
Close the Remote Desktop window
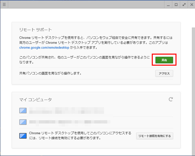[192, 5]
